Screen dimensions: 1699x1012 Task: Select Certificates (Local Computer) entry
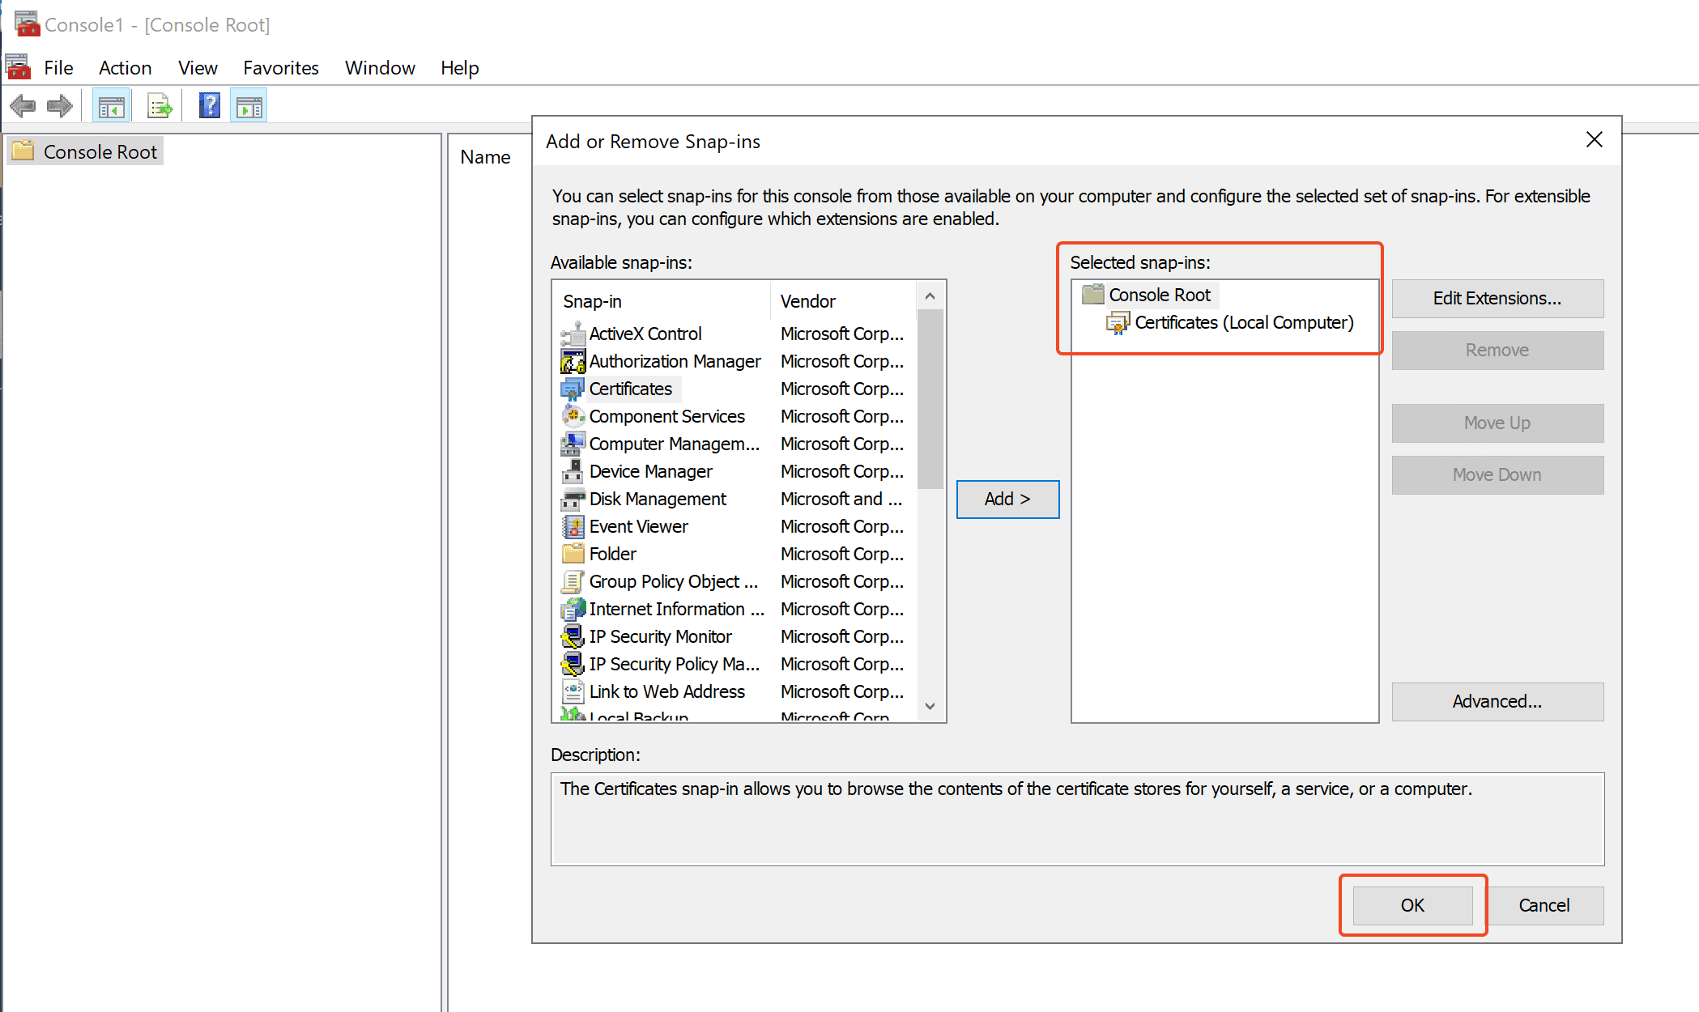[x=1244, y=323]
